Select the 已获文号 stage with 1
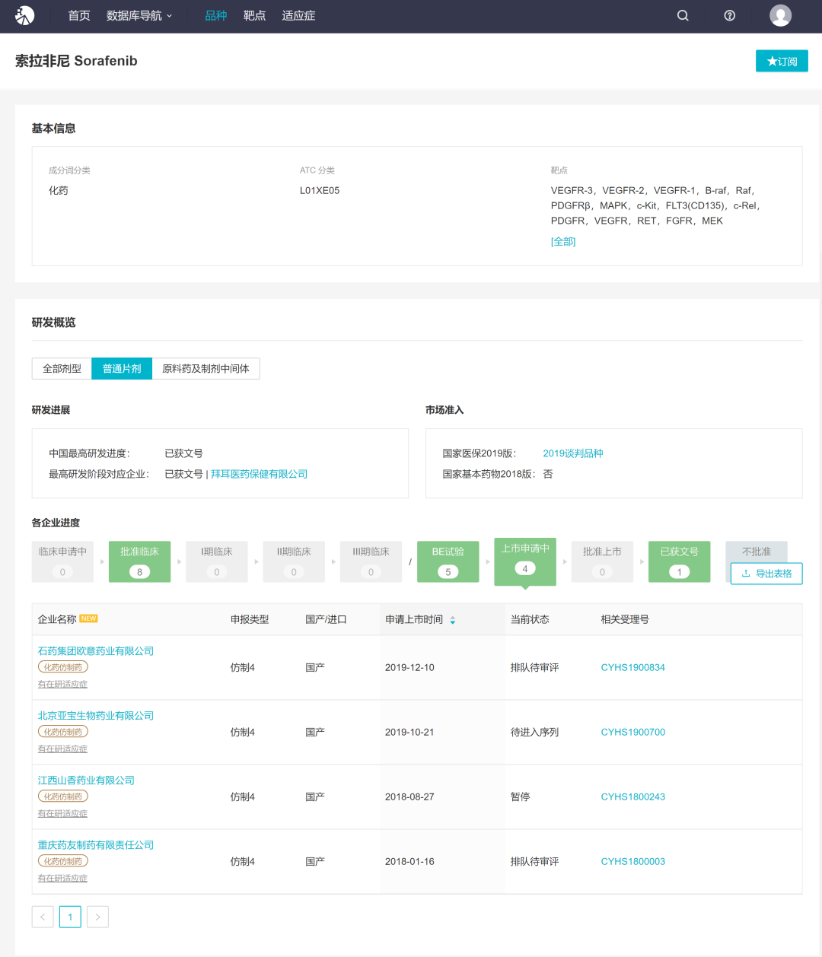Image resolution: width=822 pixels, height=957 pixels. 680,561
